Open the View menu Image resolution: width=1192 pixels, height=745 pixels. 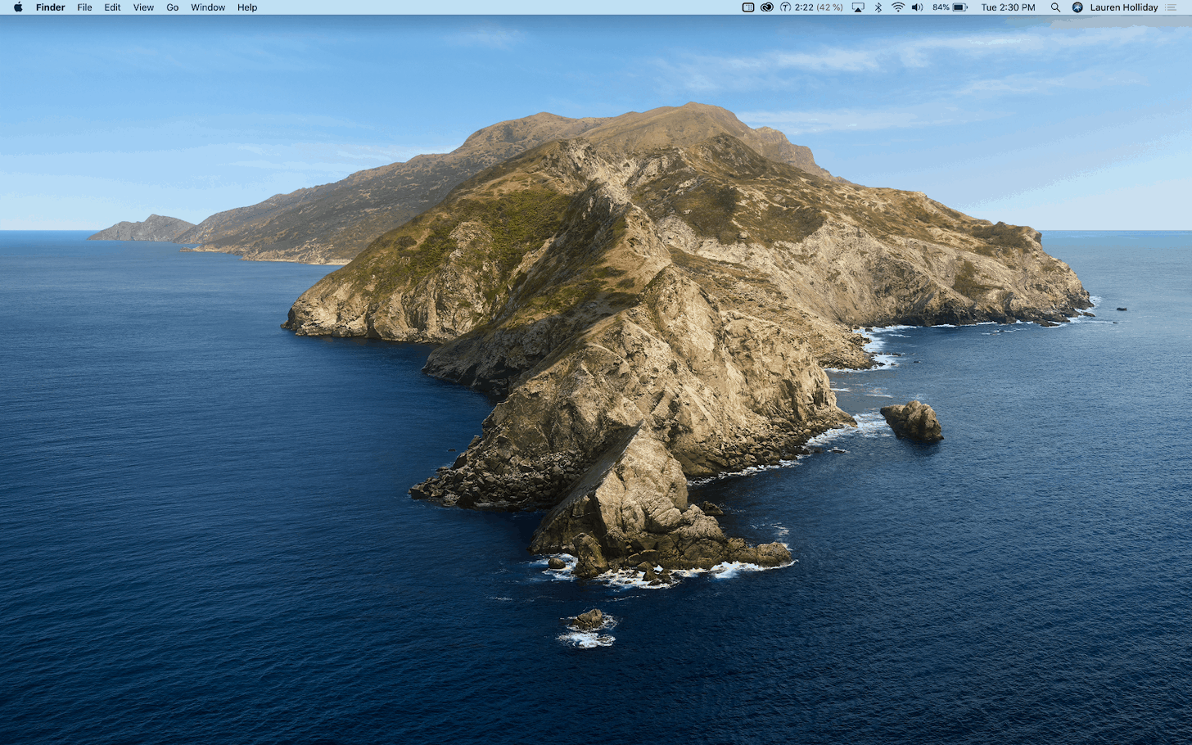point(143,7)
